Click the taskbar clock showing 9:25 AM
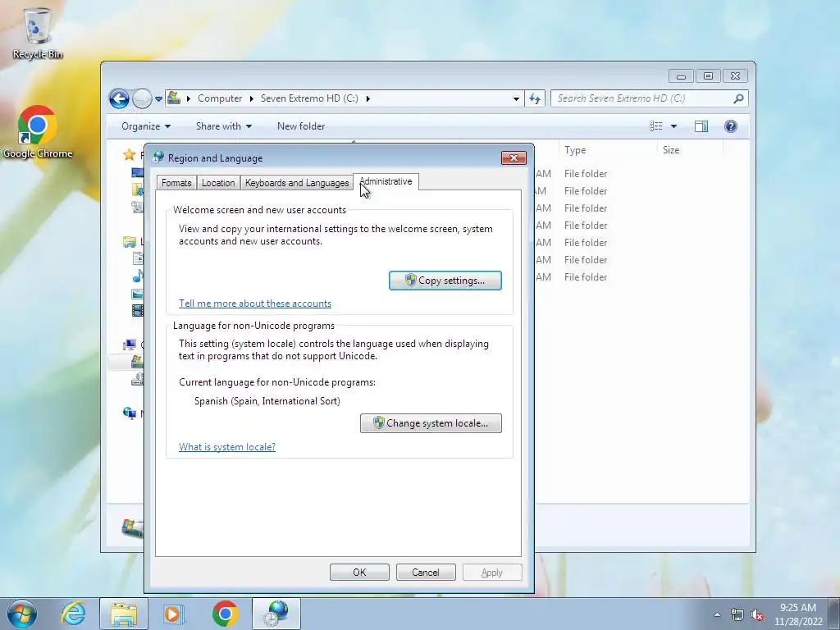The image size is (840, 630). 798,614
